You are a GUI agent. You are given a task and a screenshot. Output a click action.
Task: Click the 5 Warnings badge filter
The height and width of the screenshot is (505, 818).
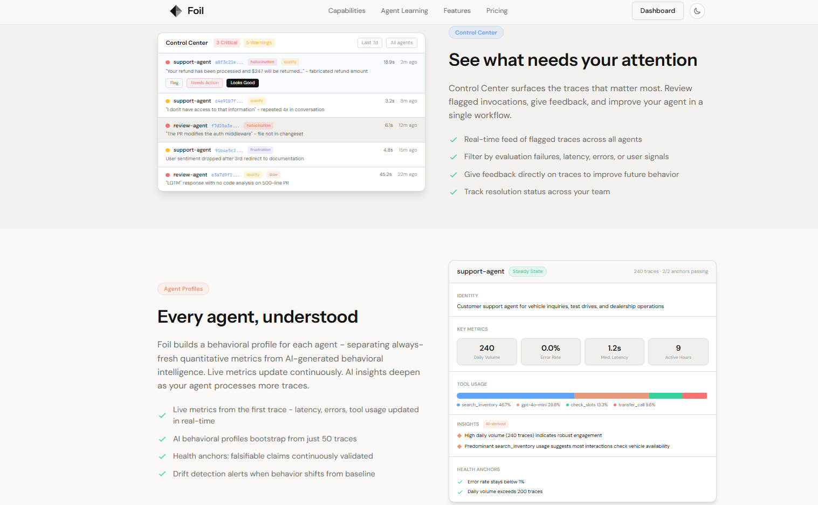point(259,43)
